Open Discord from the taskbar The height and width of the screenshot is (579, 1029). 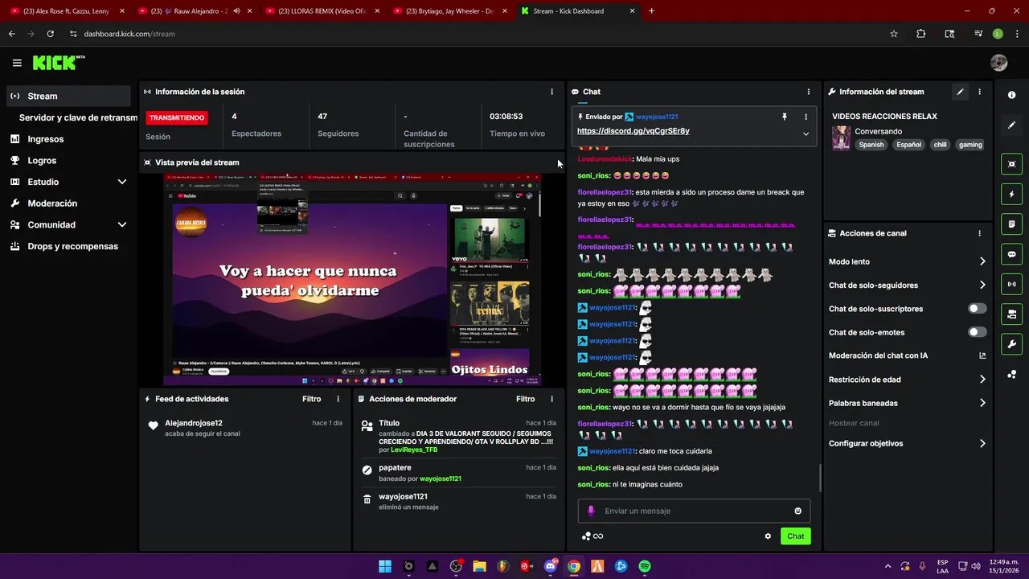click(x=551, y=566)
